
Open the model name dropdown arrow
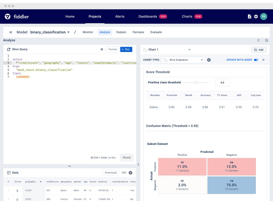69,32
